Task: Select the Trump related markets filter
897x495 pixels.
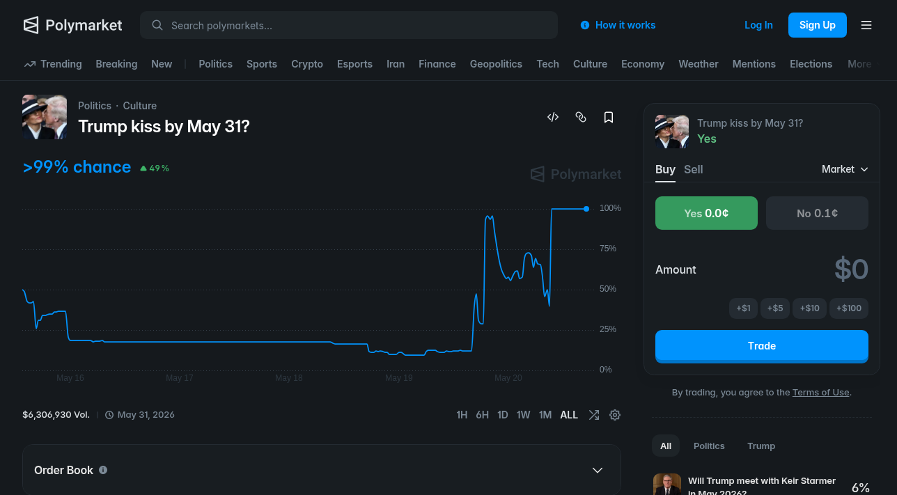Action: (x=761, y=446)
